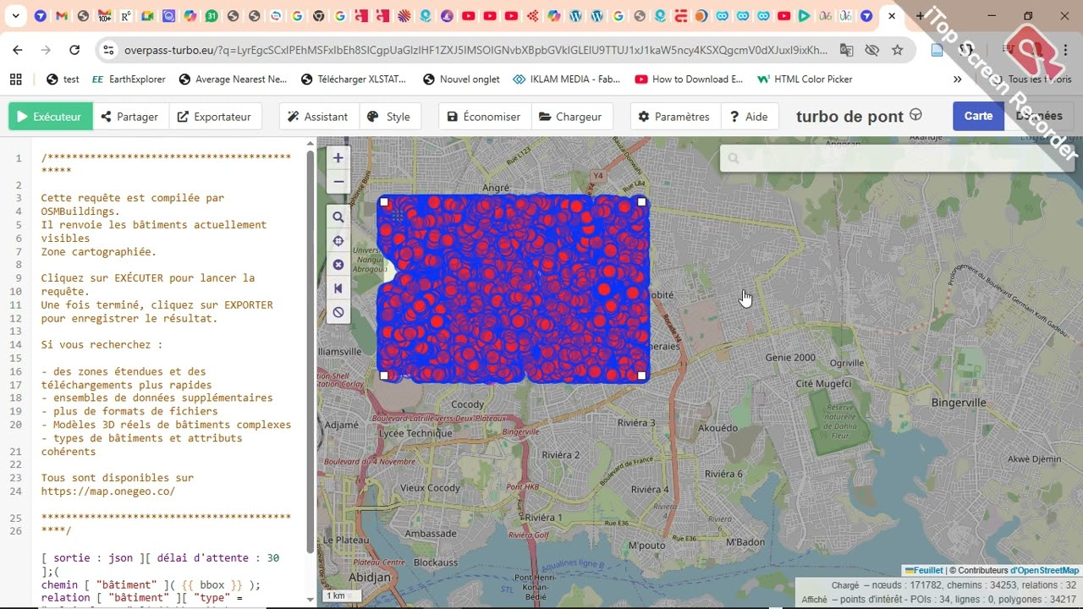Screen dimensions: 1083x609
Task: Open the Partager share dialog
Action: (130, 117)
